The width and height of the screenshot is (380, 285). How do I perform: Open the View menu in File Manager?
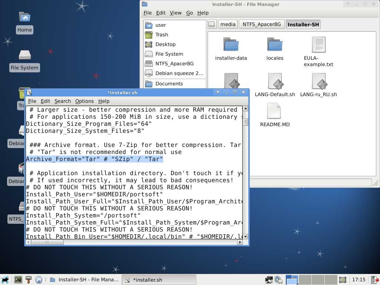(x=176, y=13)
